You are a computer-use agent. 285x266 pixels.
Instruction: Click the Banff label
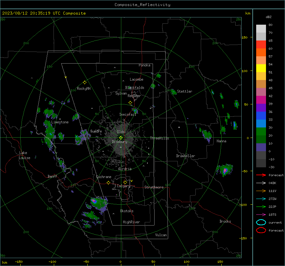52,176
